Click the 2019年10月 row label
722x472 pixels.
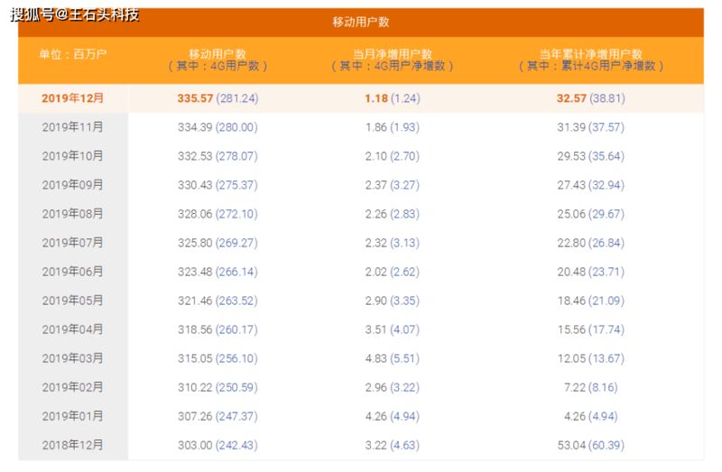[x=73, y=156]
